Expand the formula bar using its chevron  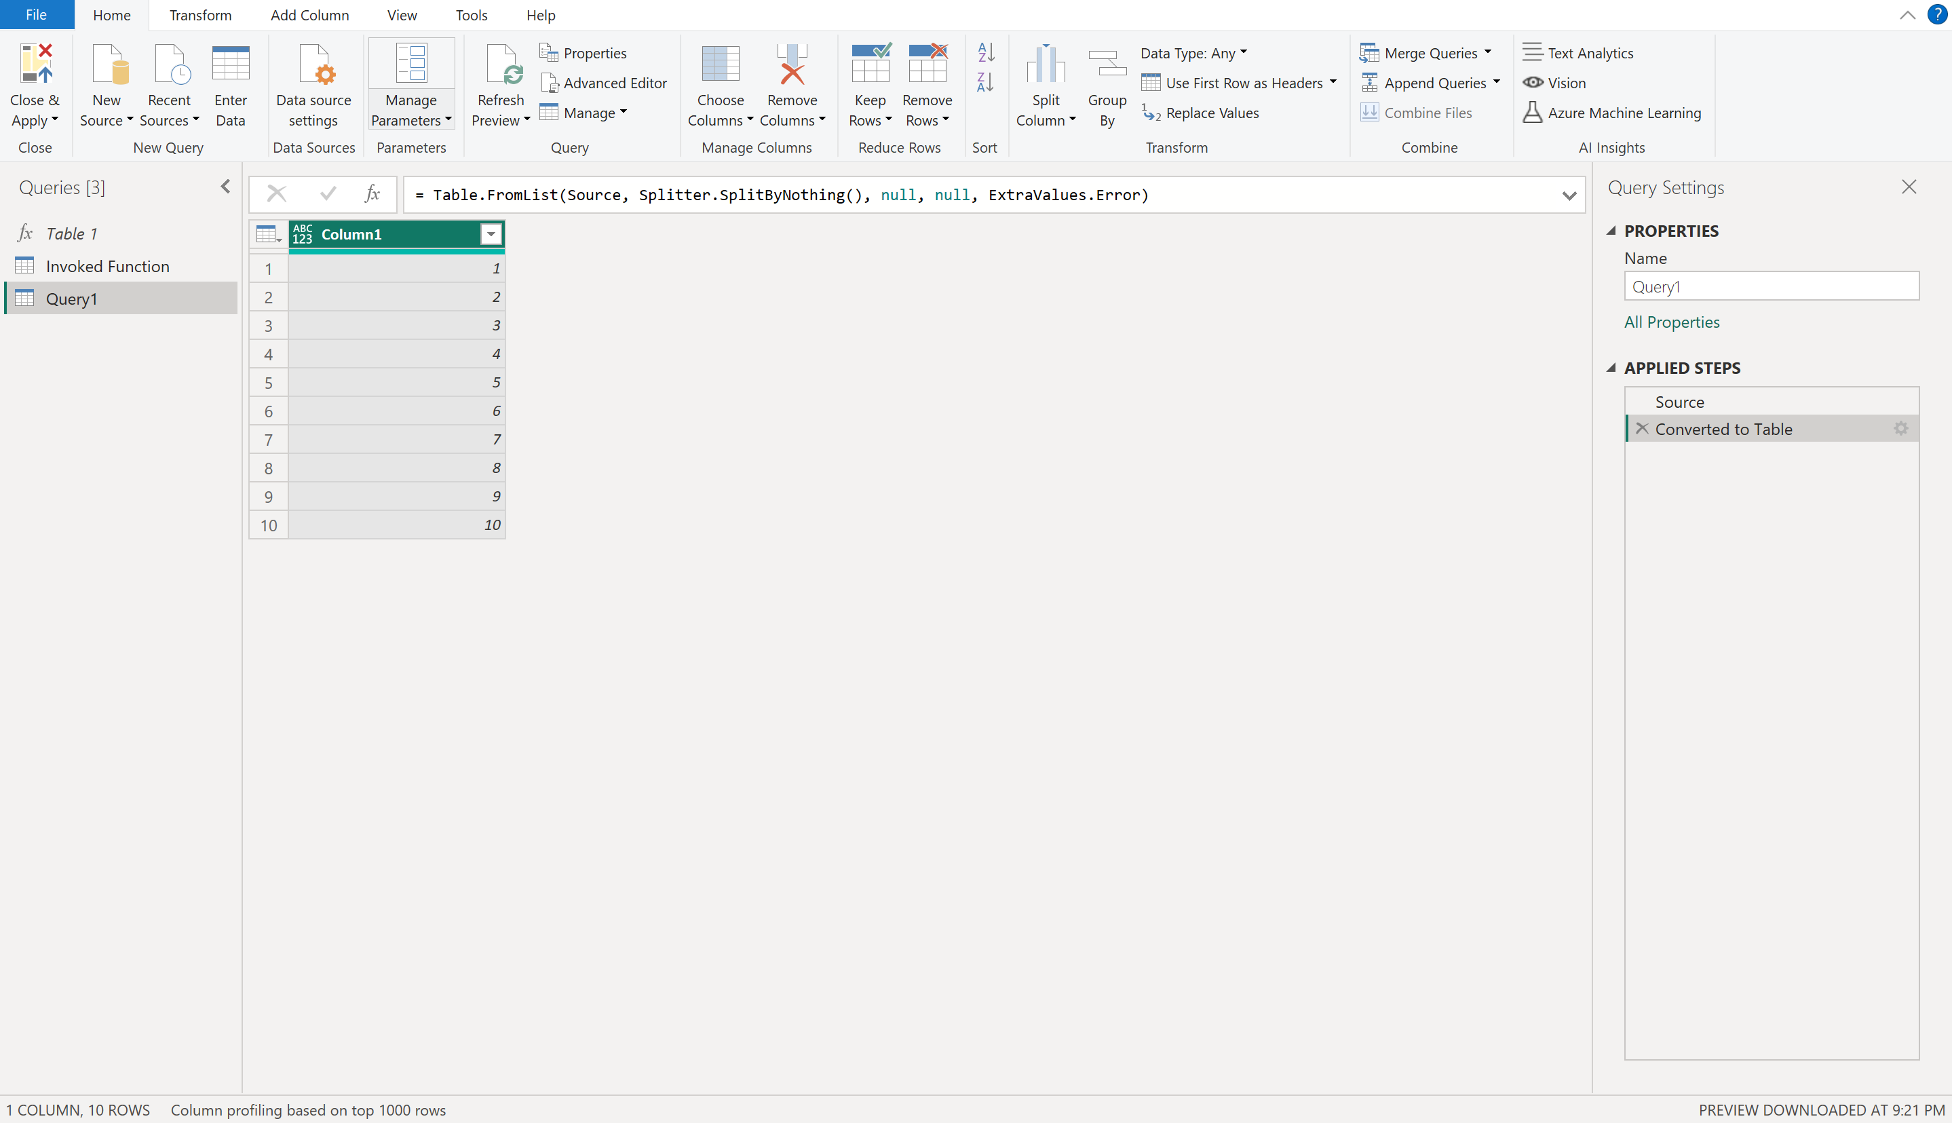pyautogui.click(x=1569, y=195)
